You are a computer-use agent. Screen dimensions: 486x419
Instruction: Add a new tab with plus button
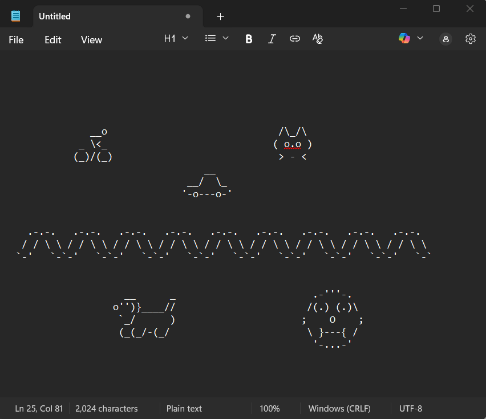(x=221, y=17)
